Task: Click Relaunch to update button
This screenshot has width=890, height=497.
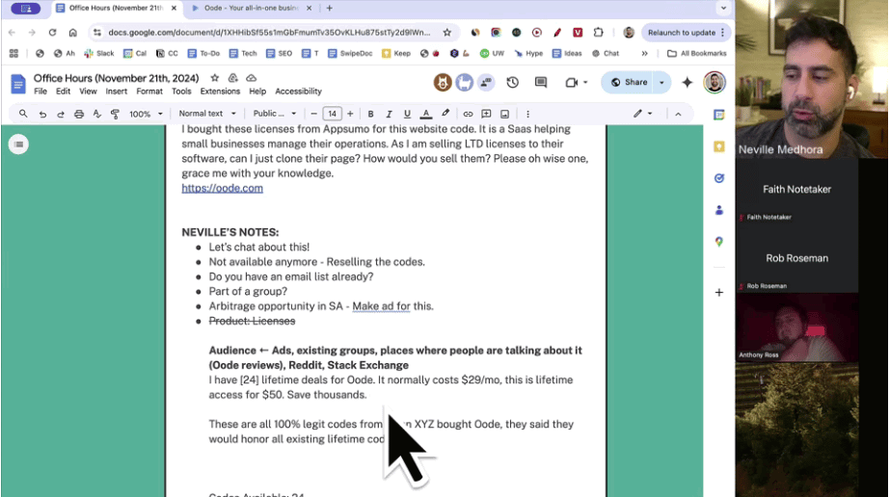Action: coord(682,33)
